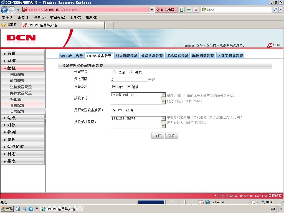
Task: Switch to the 设备状态告警 tab
Action: tap(152, 55)
